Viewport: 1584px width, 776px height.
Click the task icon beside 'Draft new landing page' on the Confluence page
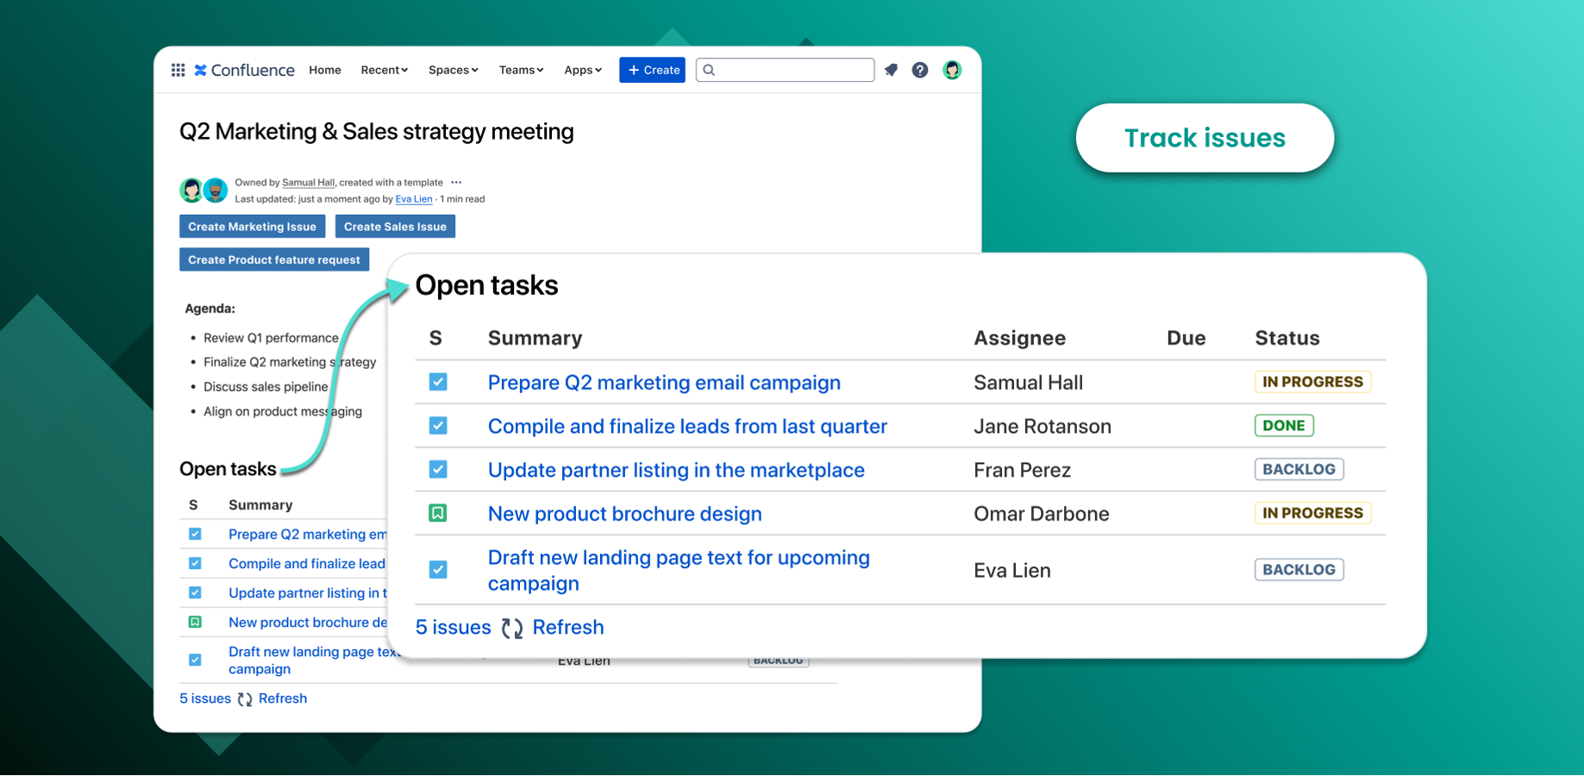coord(195,660)
